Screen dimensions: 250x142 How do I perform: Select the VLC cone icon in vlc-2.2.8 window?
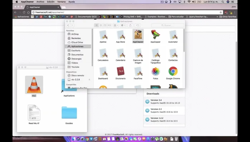click(x=34, y=85)
